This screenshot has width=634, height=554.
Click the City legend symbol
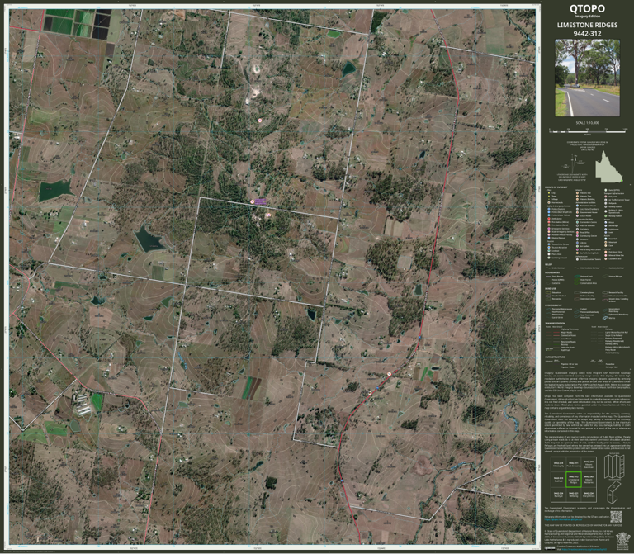549,193
